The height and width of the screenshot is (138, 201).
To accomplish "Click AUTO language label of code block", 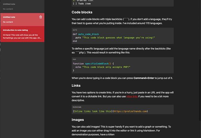I will tap(75, 30).
